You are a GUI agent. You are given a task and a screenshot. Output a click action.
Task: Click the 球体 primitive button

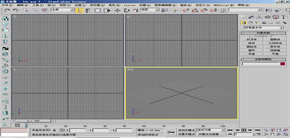point(252,43)
